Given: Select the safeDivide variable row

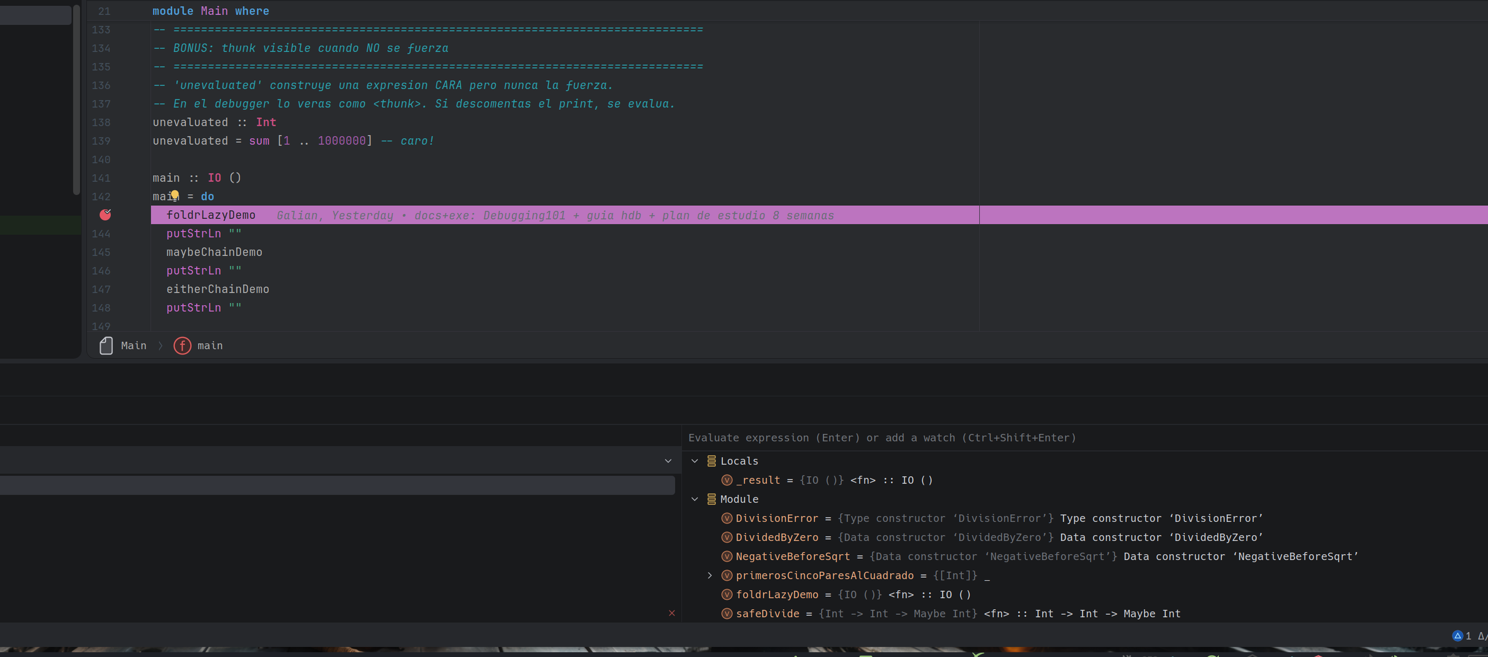Looking at the screenshot, I should tap(1083, 614).
